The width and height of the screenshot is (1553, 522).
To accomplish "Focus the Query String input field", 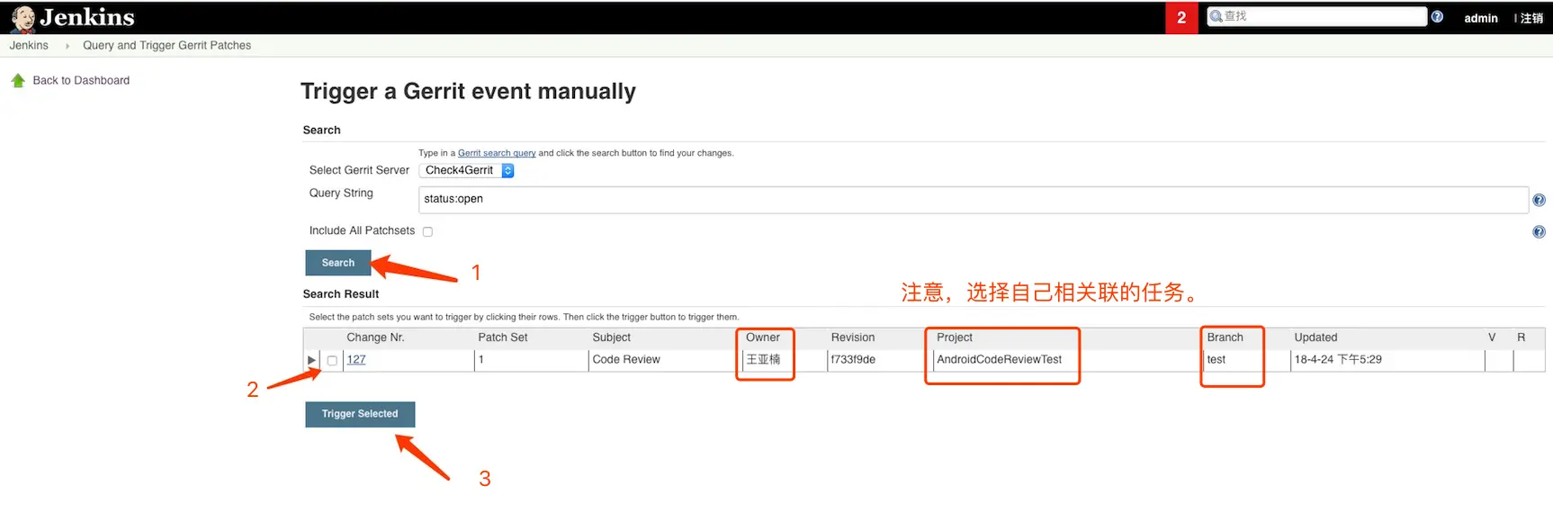I will (974, 200).
